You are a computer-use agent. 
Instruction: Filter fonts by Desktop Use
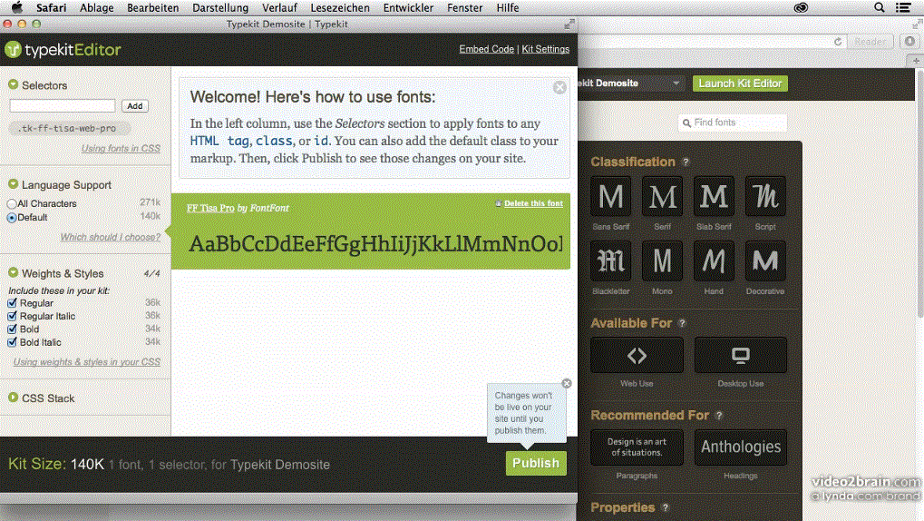point(741,355)
